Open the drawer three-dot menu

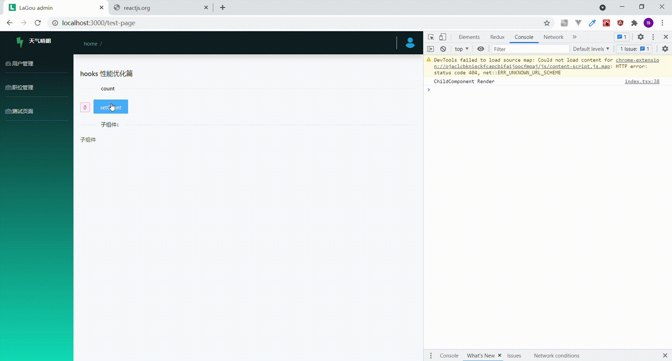click(x=431, y=355)
